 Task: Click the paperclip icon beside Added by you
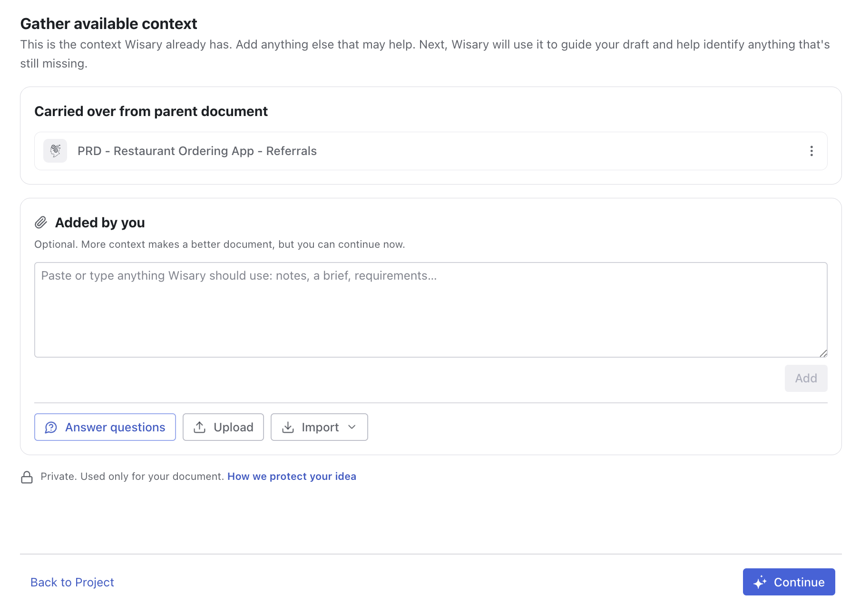[41, 223]
